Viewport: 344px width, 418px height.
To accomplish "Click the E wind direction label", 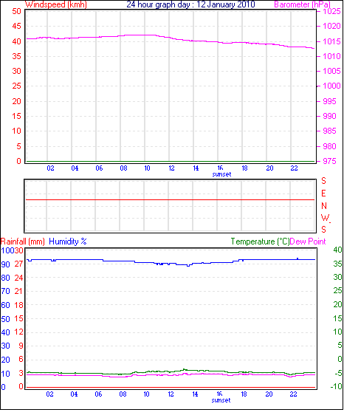I will [323, 193].
